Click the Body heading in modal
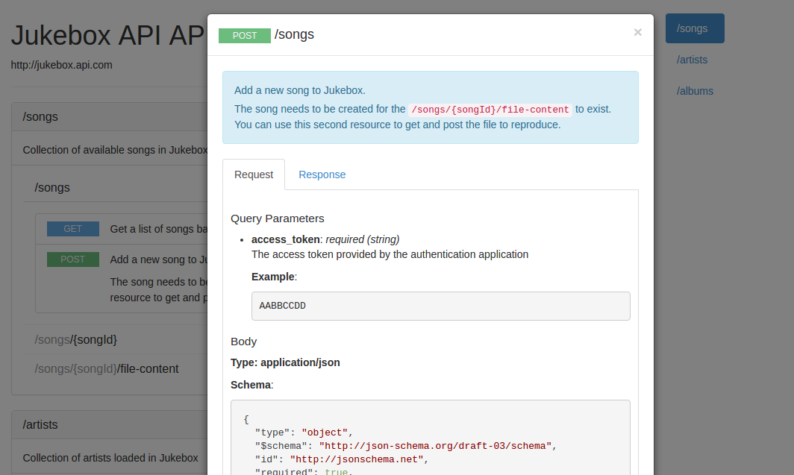The height and width of the screenshot is (475, 794). 243,342
